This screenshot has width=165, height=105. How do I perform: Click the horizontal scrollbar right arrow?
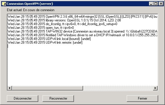pos(155,88)
